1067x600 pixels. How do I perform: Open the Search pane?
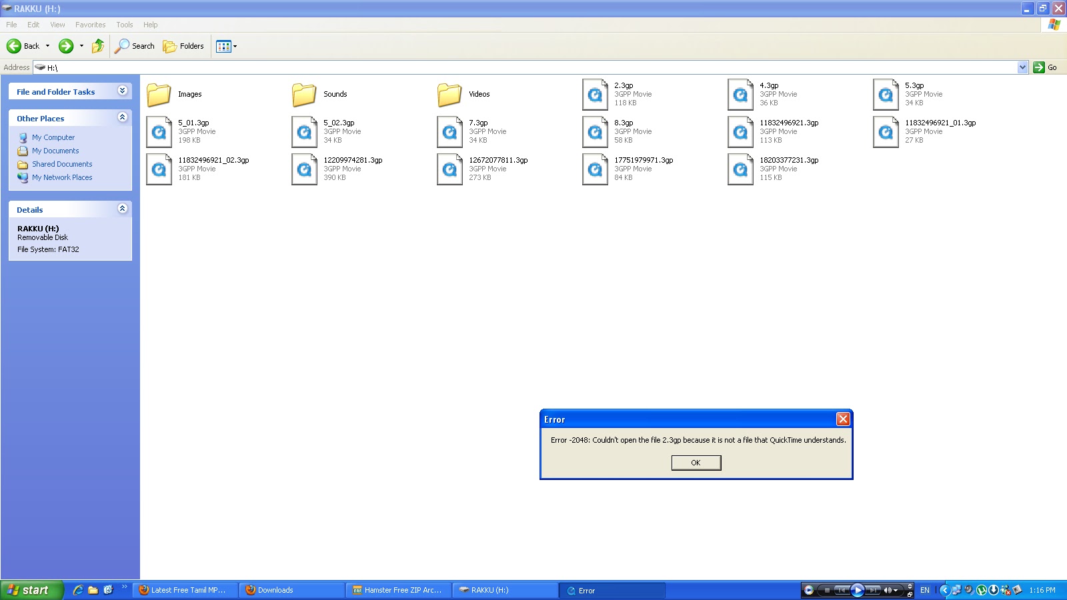click(x=135, y=46)
